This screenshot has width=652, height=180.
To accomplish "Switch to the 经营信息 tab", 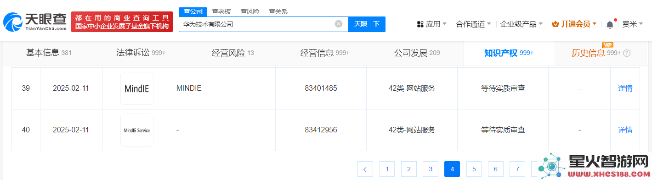I will (325, 53).
